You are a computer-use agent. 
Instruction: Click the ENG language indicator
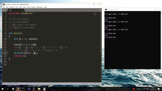pyautogui.click(x=147, y=89)
